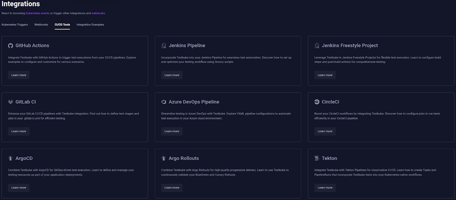
Task: Open the Webhooks tab
Action: point(41,25)
